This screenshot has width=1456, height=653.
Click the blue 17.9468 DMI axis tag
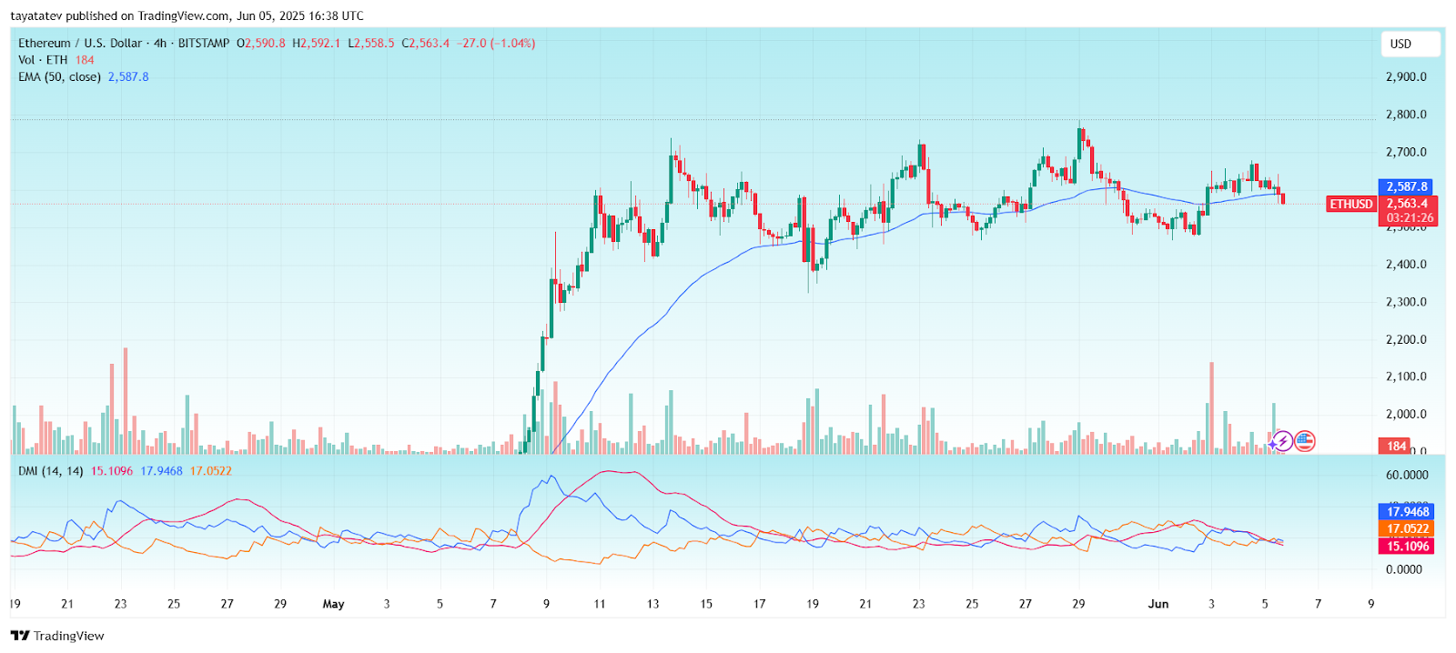1407,512
